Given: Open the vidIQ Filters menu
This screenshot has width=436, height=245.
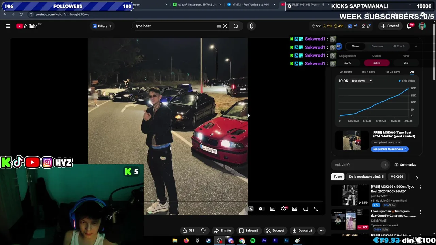Looking at the screenshot, I should (102, 26).
